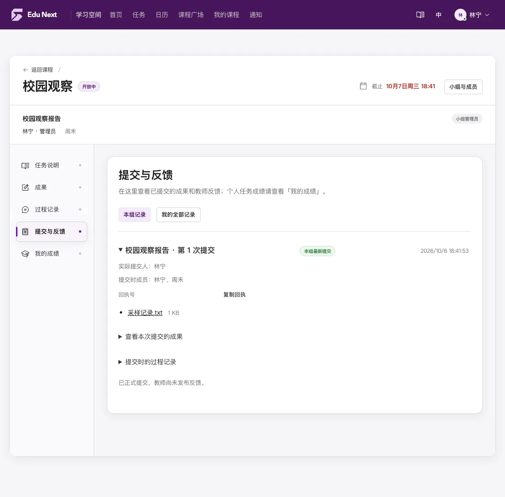
Task: Go to 首页 in the top navigation
Action: (116, 15)
